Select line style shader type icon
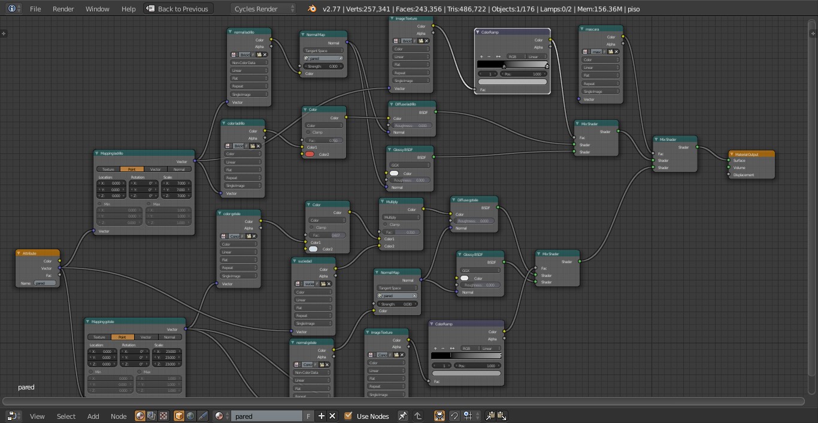Viewport: 818px width, 423px height. (x=202, y=416)
